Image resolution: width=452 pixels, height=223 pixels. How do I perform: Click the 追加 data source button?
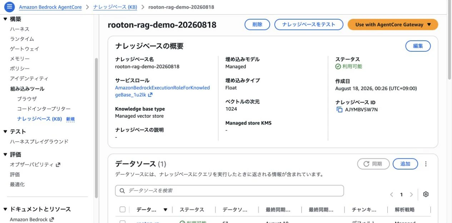(x=405, y=164)
